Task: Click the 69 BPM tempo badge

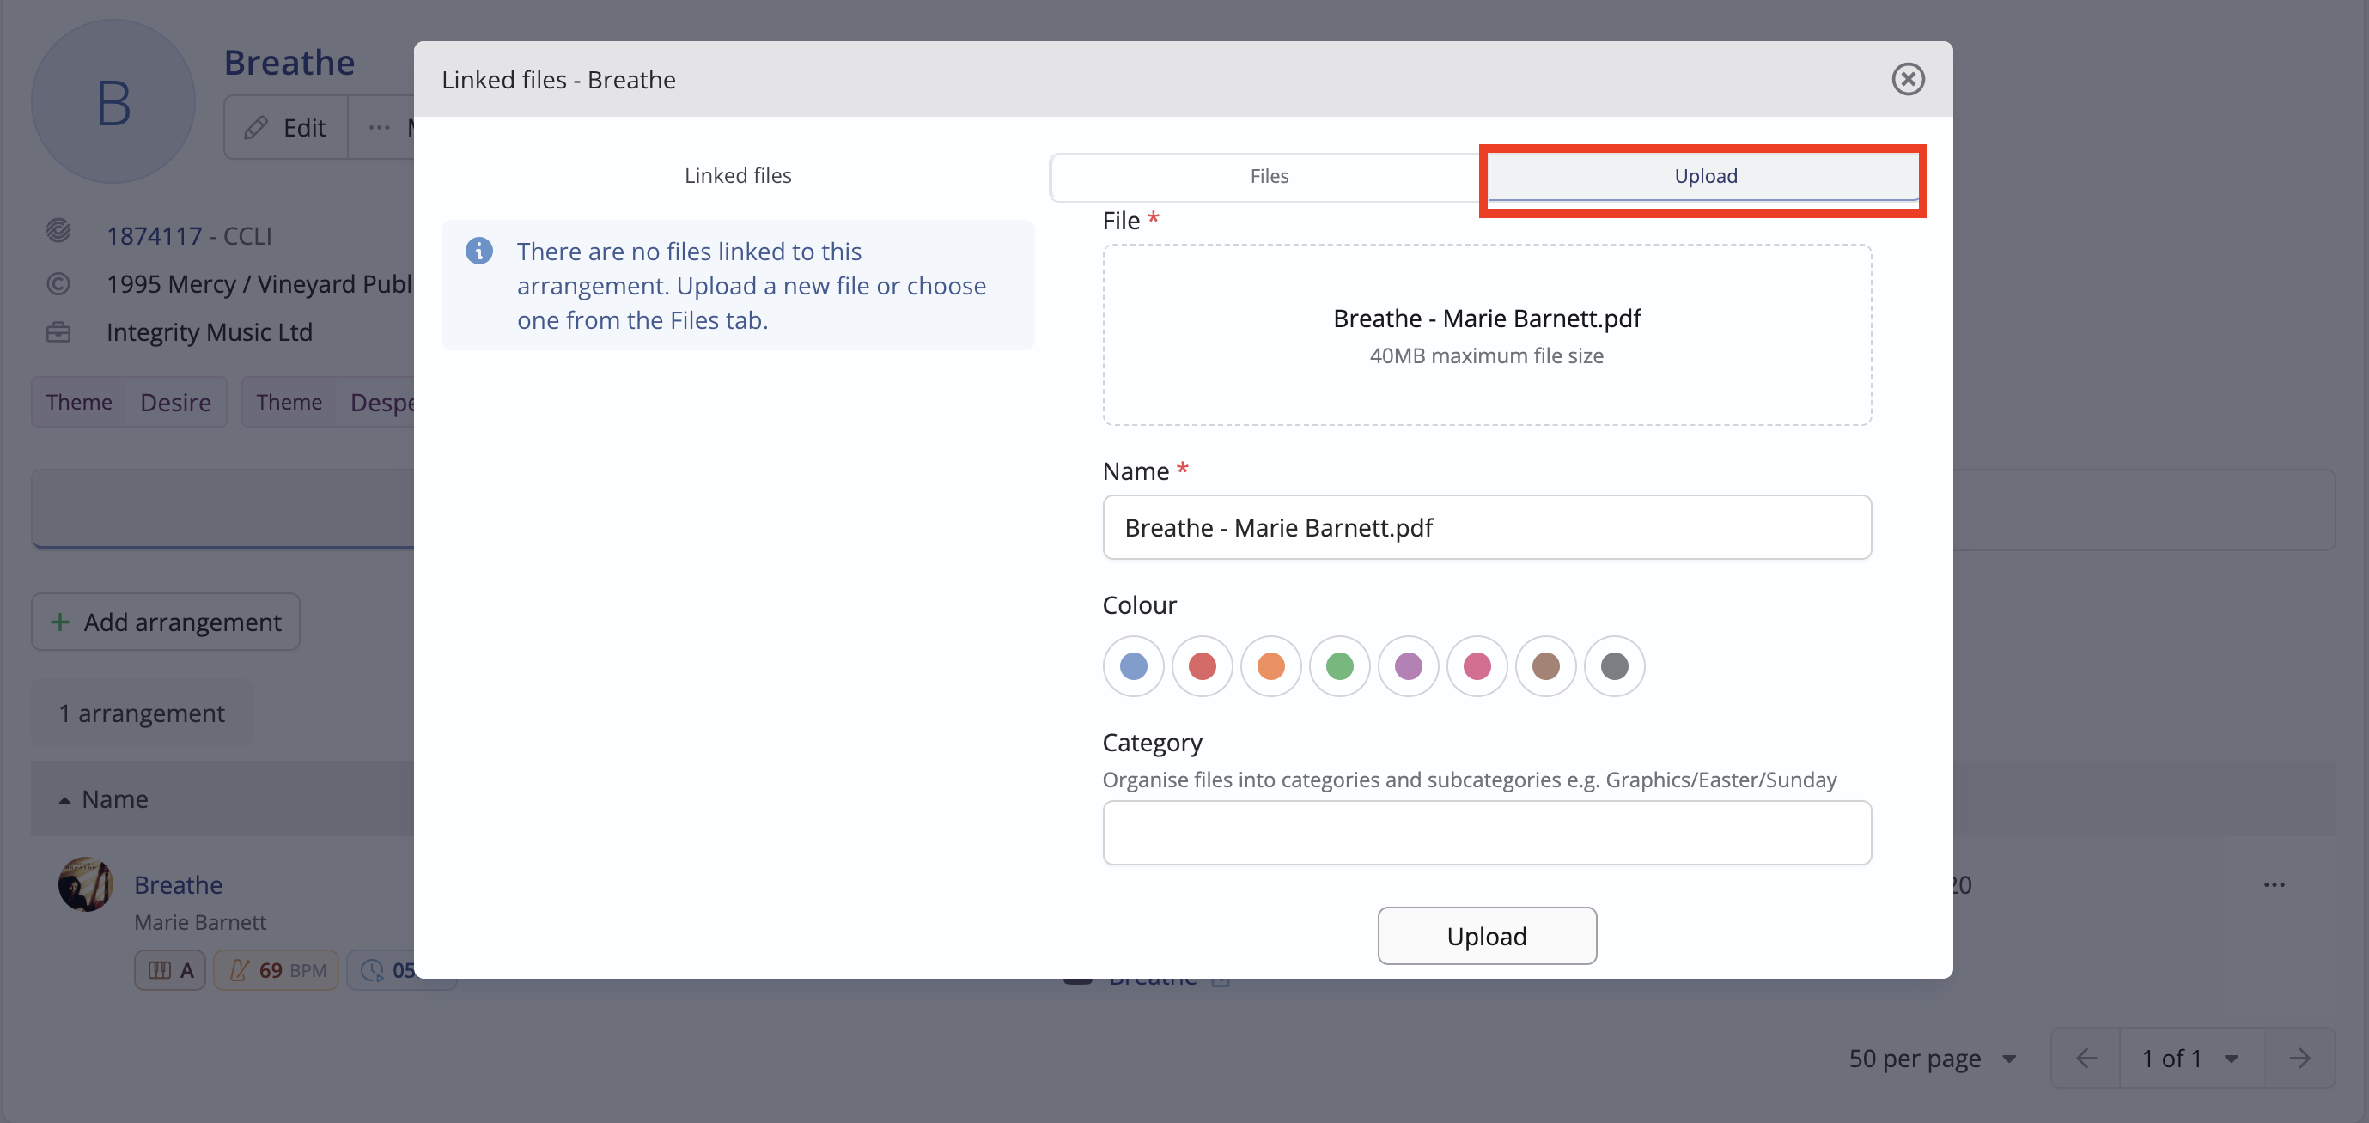Action: coord(276,969)
